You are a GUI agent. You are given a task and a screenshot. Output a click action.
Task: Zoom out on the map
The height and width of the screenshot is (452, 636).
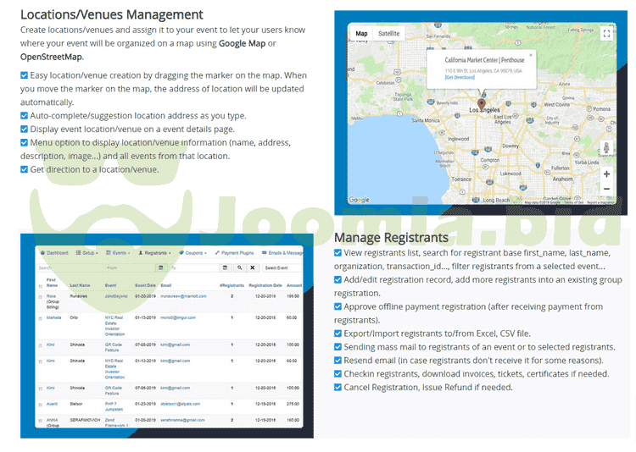[x=605, y=189]
